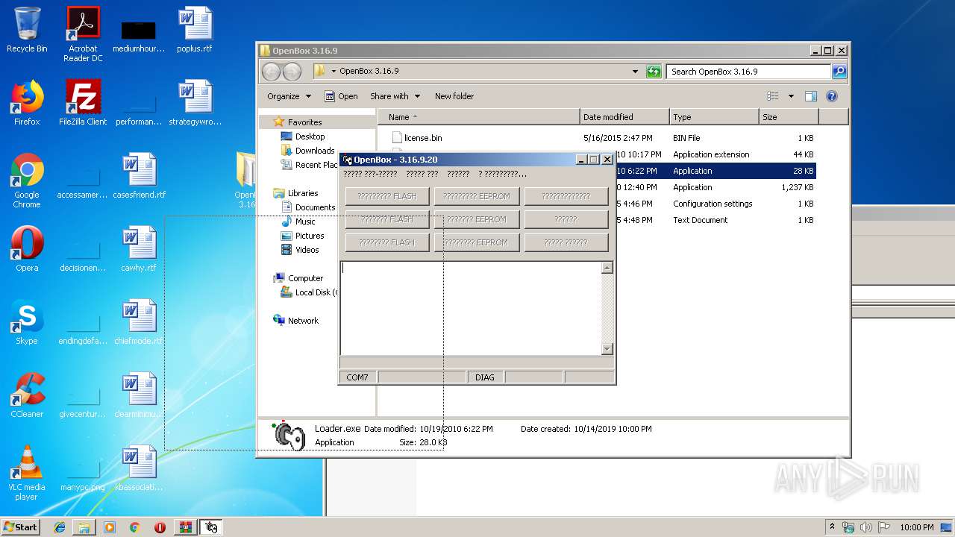955x537 pixels.
Task: Open the Action Center flag tray icon
Action: coord(884,527)
